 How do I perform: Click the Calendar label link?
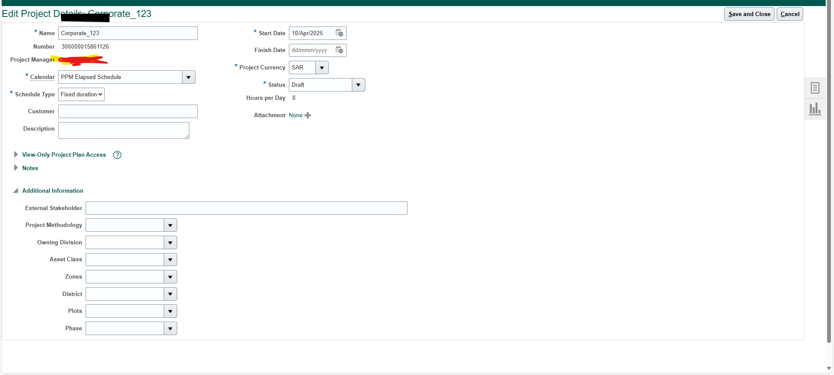[42, 77]
